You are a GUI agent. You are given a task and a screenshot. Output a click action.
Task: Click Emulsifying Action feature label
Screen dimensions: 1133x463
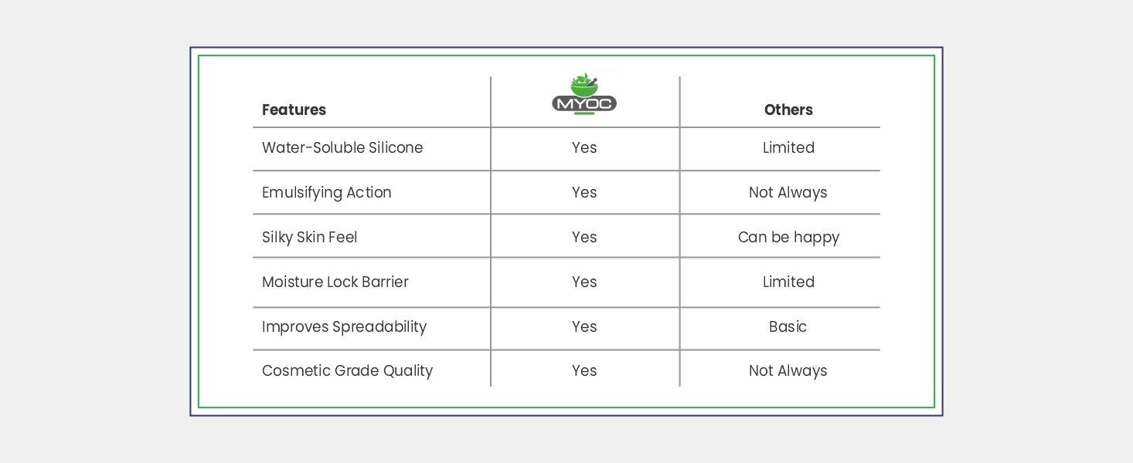pyautogui.click(x=327, y=193)
